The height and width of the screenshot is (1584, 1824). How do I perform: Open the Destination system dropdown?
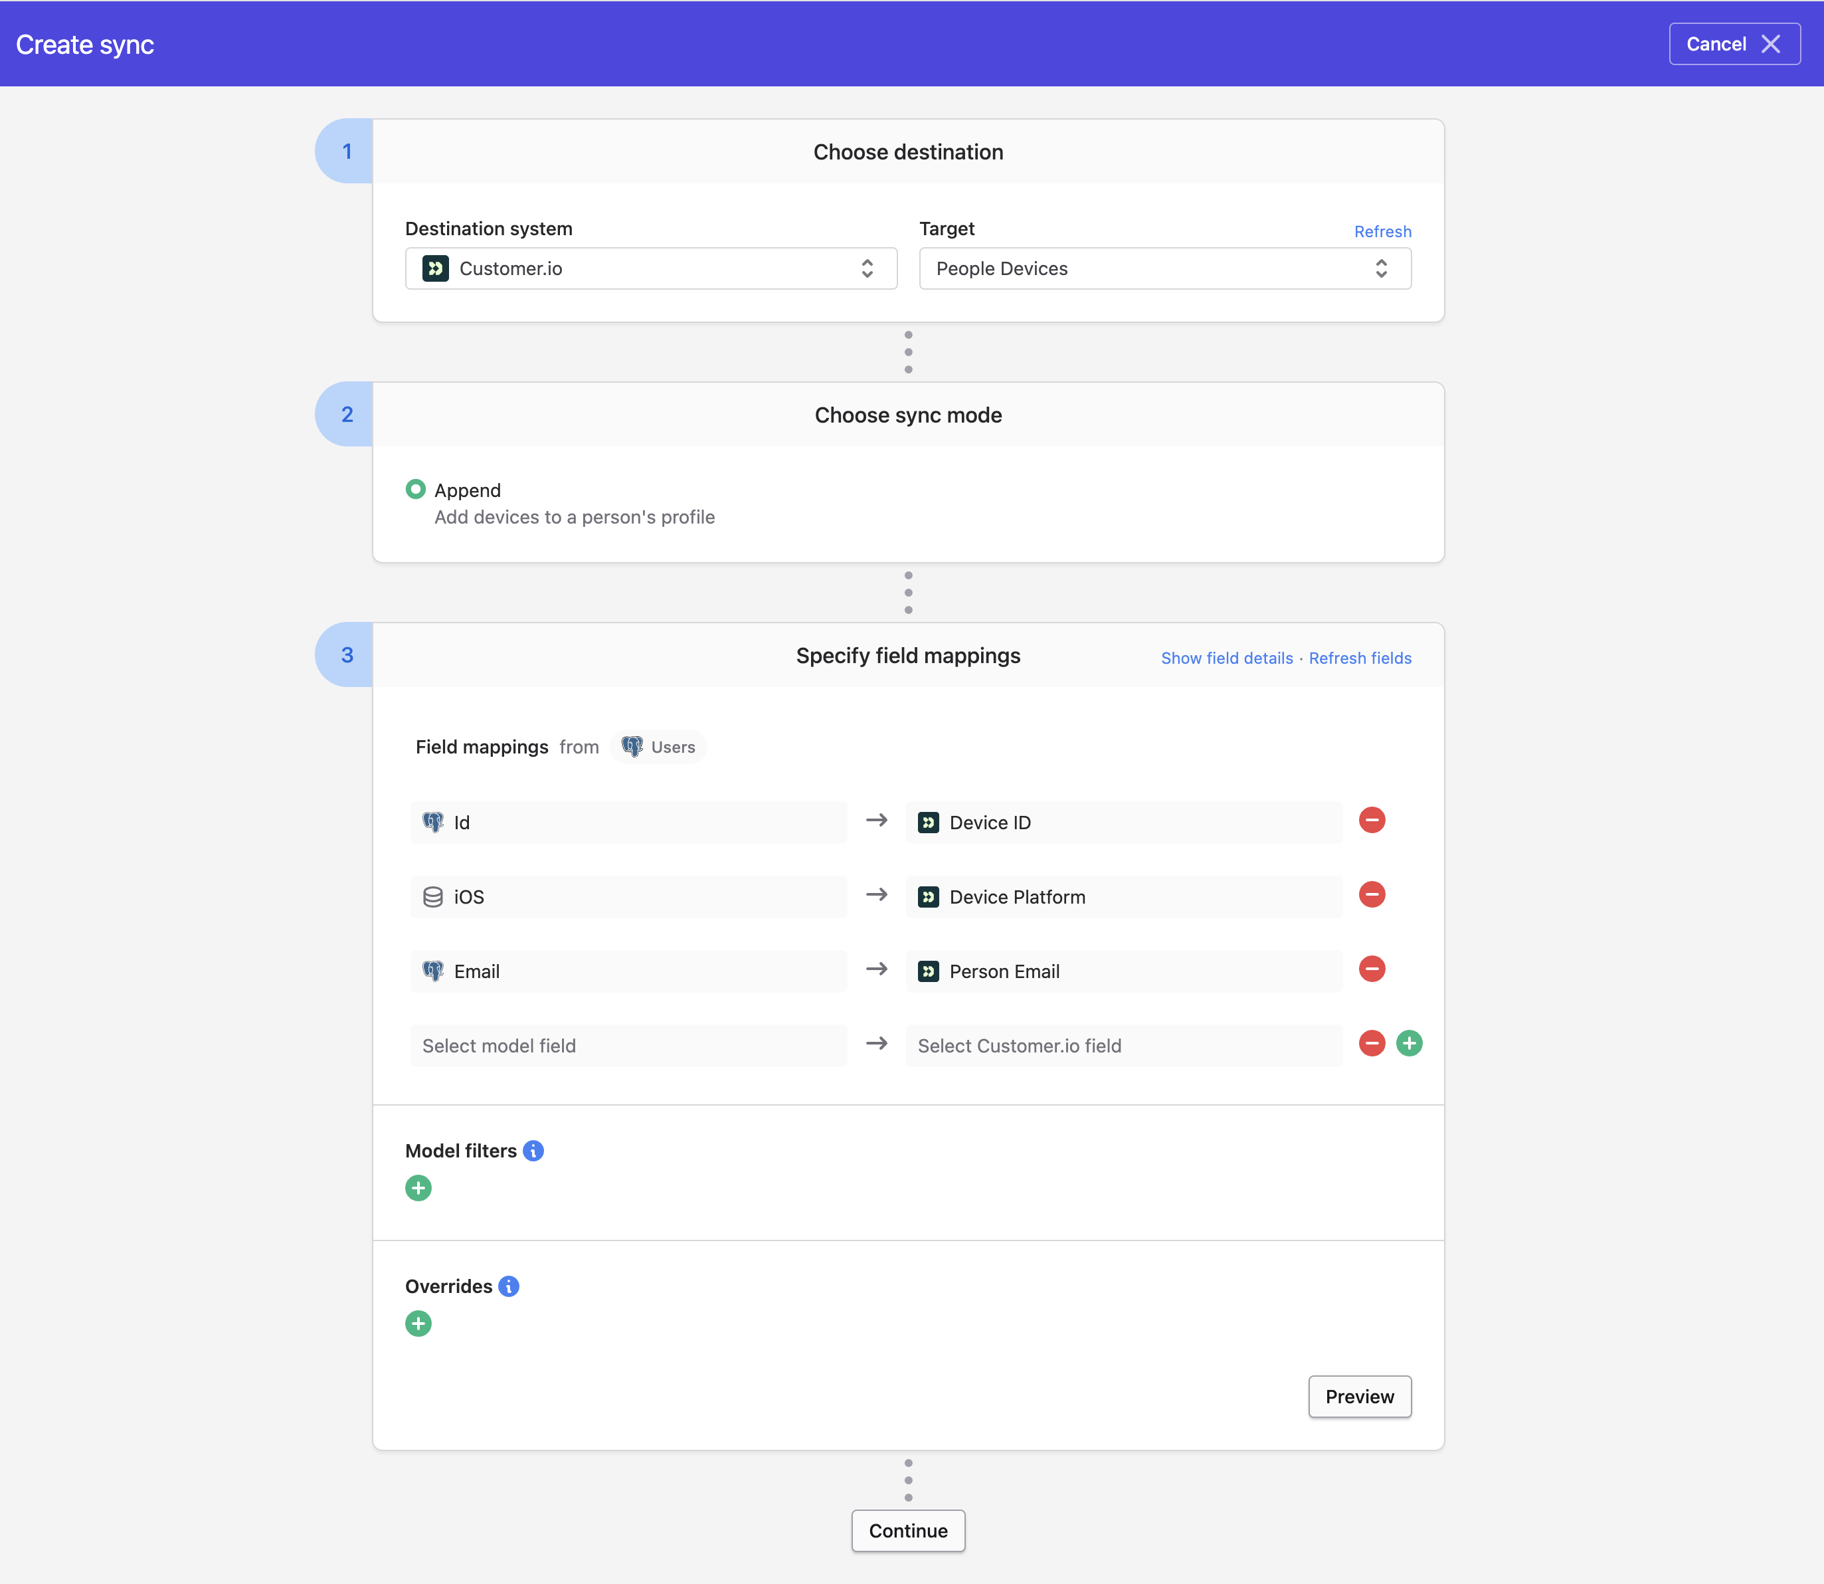tap(650, 268)
